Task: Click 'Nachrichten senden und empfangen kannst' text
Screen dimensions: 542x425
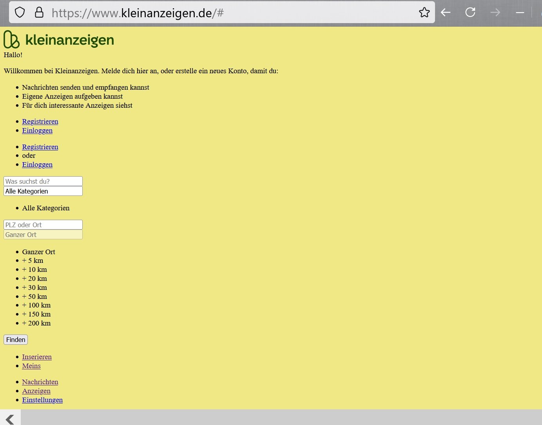Action: click(85, 87)
